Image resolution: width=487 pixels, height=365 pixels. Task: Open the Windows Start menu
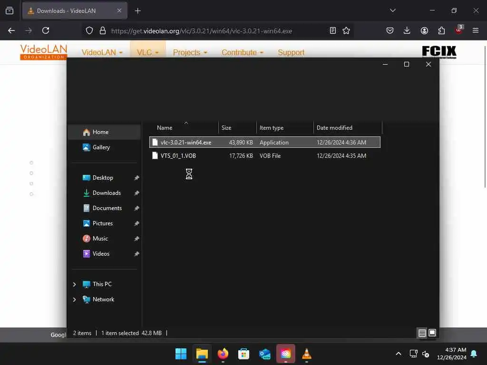coord(181,354)
